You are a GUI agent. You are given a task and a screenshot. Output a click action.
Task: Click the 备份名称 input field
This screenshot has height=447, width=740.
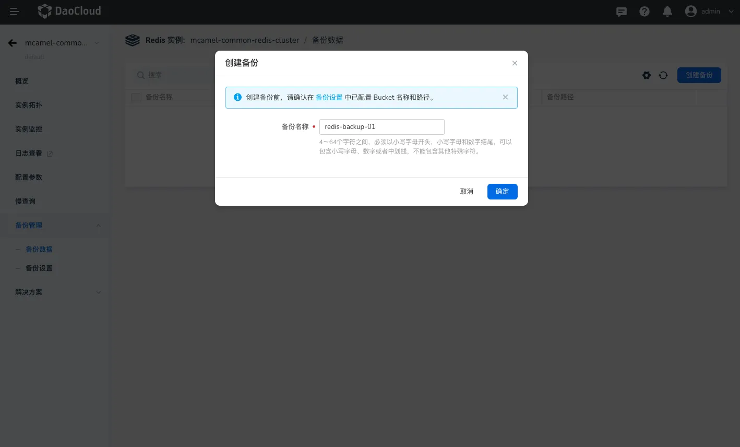pos(381,127)
